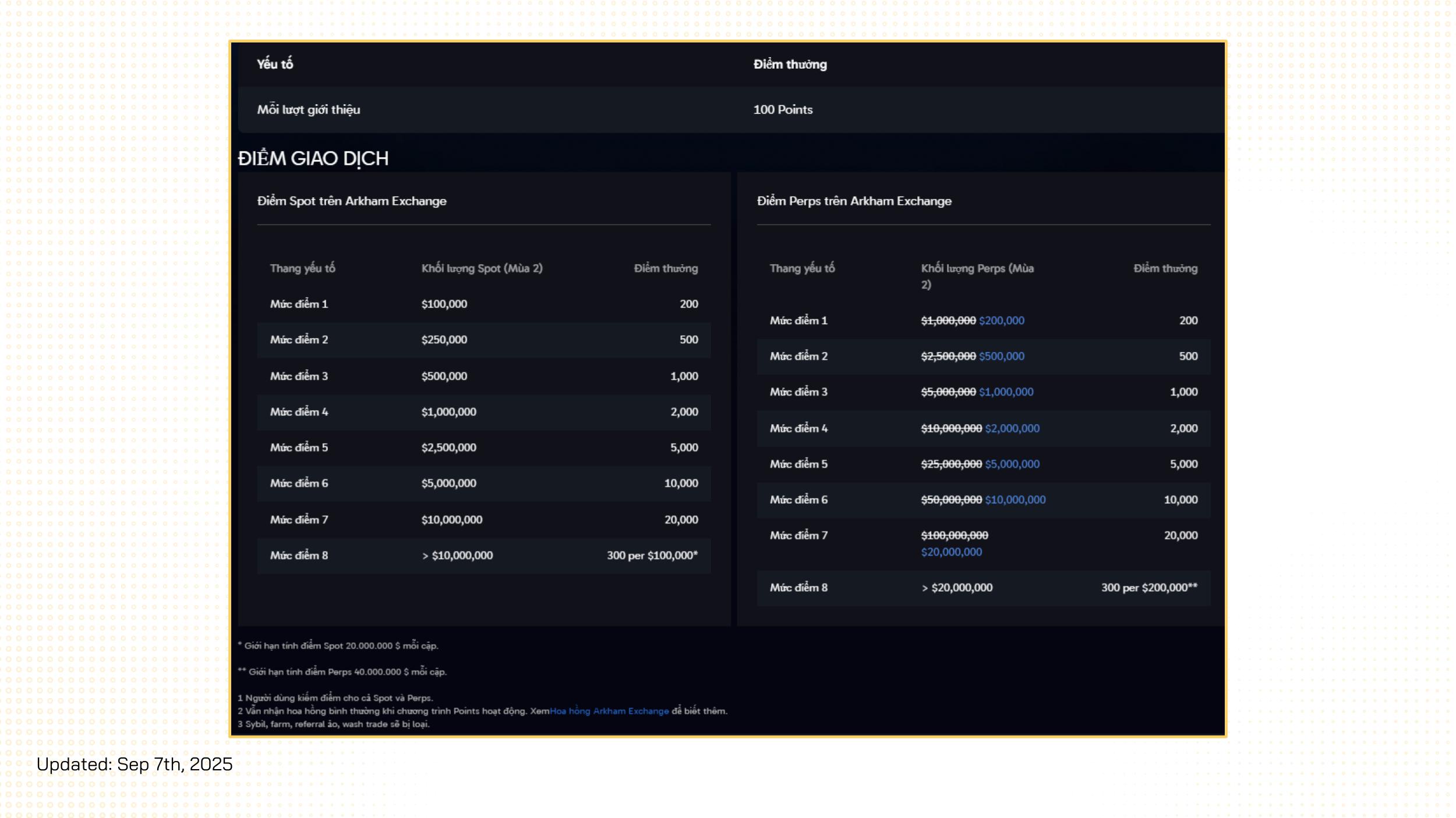Click Spot table 'Mức điểm 1' label

(x=299, y=304)
